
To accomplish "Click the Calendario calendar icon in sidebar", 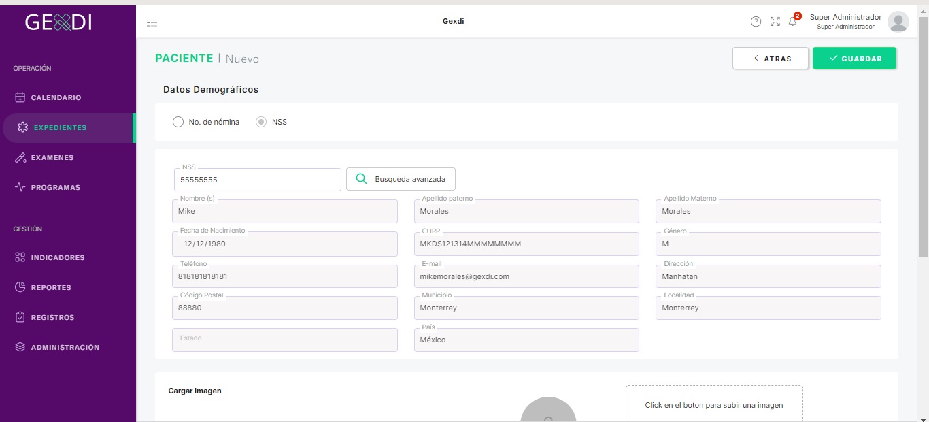I will (20, 97).
